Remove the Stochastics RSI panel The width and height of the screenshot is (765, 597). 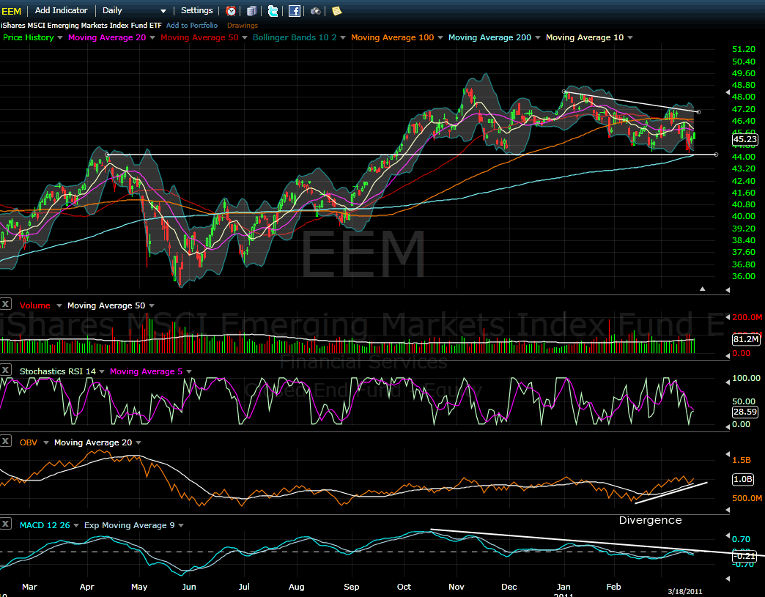[6, 371]
